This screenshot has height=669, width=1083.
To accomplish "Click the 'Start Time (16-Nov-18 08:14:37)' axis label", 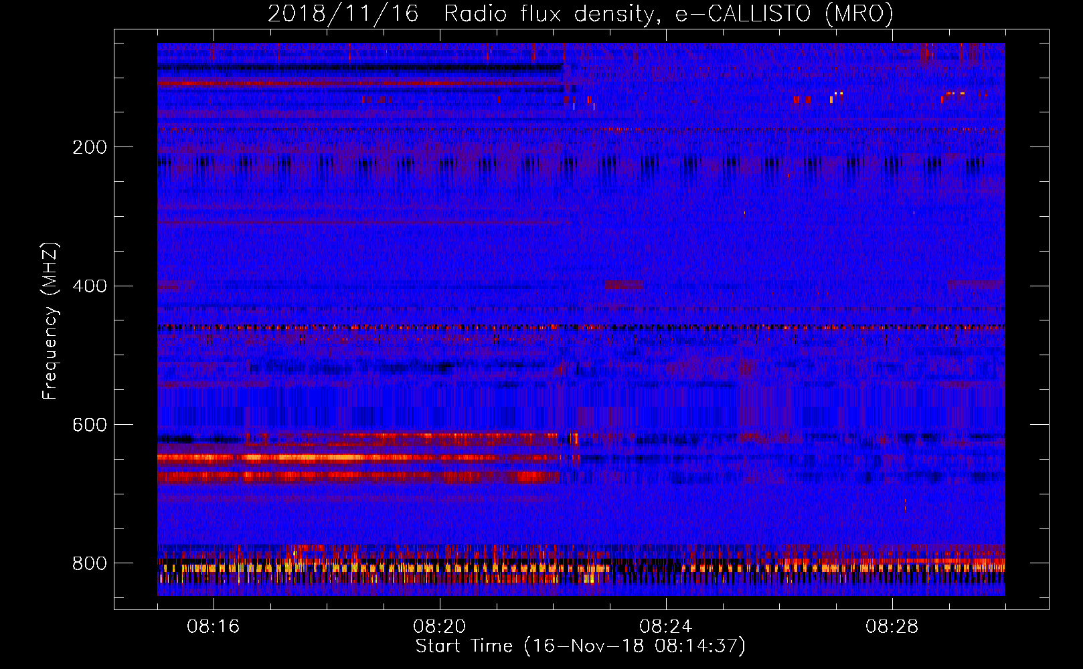I will 580,646.
